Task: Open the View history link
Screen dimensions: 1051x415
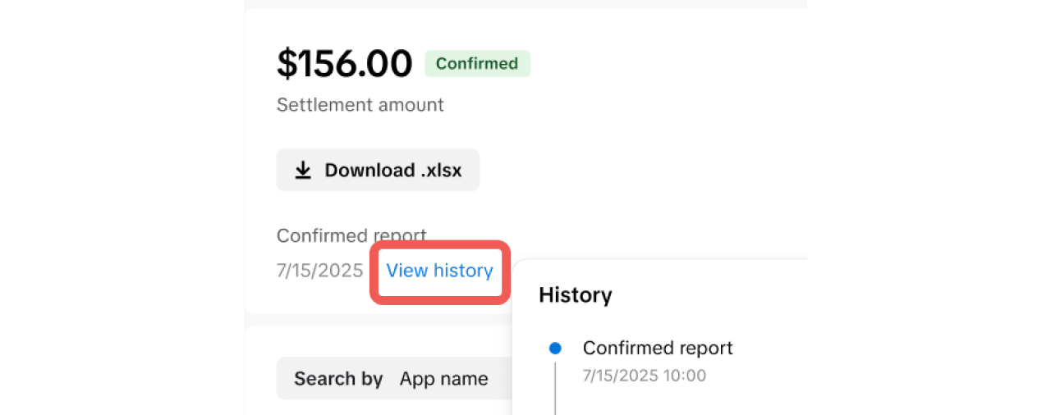Action: click(439, 271)
